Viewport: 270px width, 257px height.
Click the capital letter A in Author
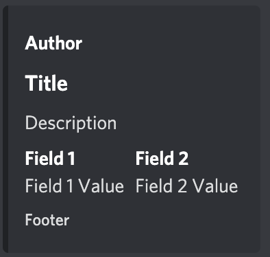point(32,43)
